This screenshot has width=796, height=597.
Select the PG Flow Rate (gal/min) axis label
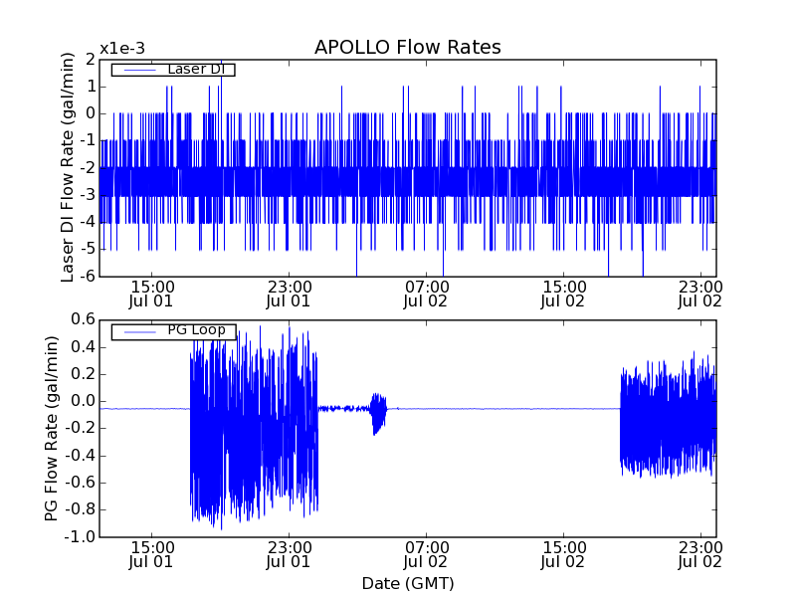click(52, 429)
